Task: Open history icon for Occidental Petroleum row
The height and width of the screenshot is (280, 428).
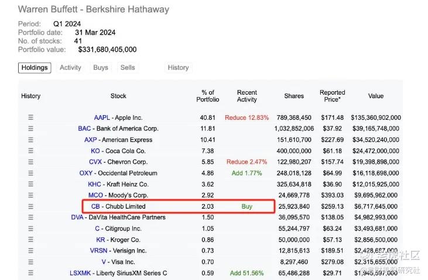Action: 30,173
